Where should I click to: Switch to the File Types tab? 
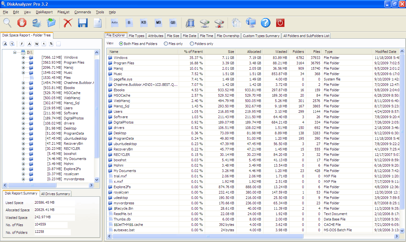137,36
